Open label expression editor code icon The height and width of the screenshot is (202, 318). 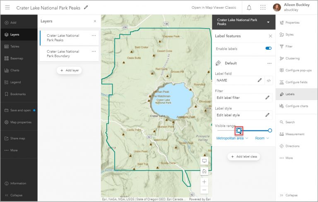269,81
